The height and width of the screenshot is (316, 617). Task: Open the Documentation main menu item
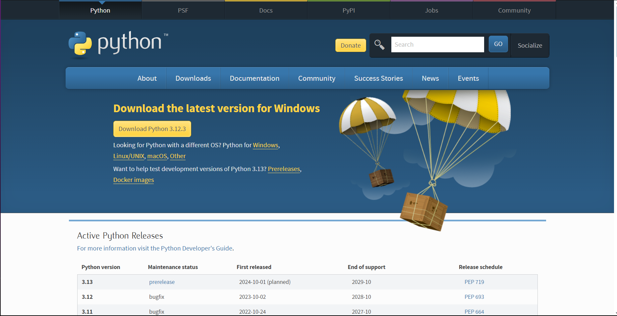click(254, 78)
